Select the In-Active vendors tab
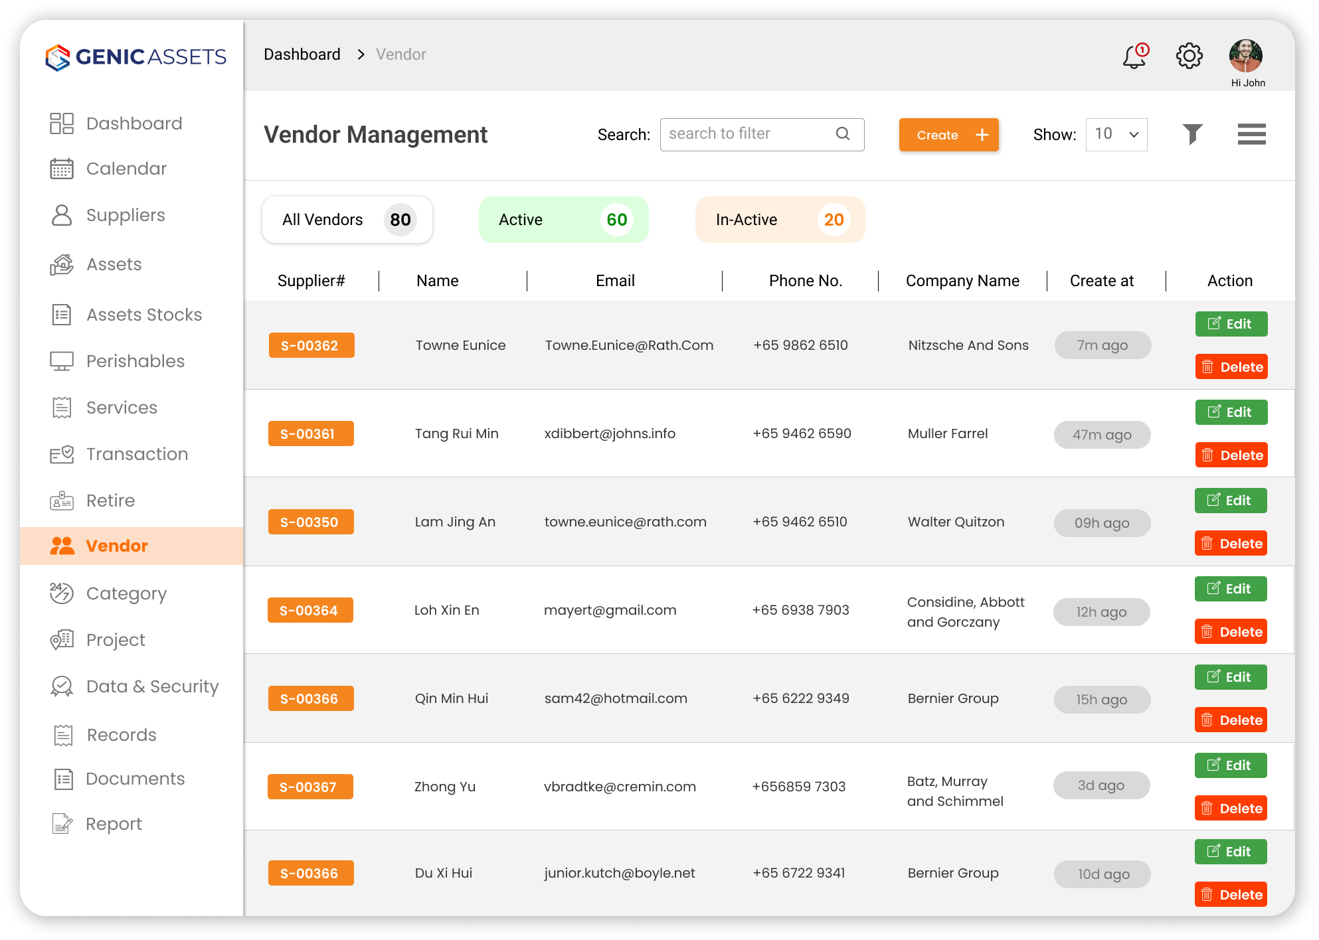The height and width of the screenshot is (940, 1319). (780, 219)
